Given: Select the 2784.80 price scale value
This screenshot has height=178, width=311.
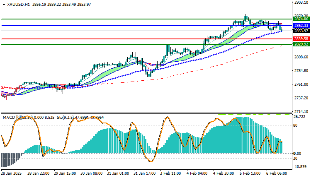Looking at the screenshot, I should pyautogui.click(x=301, y=71).
